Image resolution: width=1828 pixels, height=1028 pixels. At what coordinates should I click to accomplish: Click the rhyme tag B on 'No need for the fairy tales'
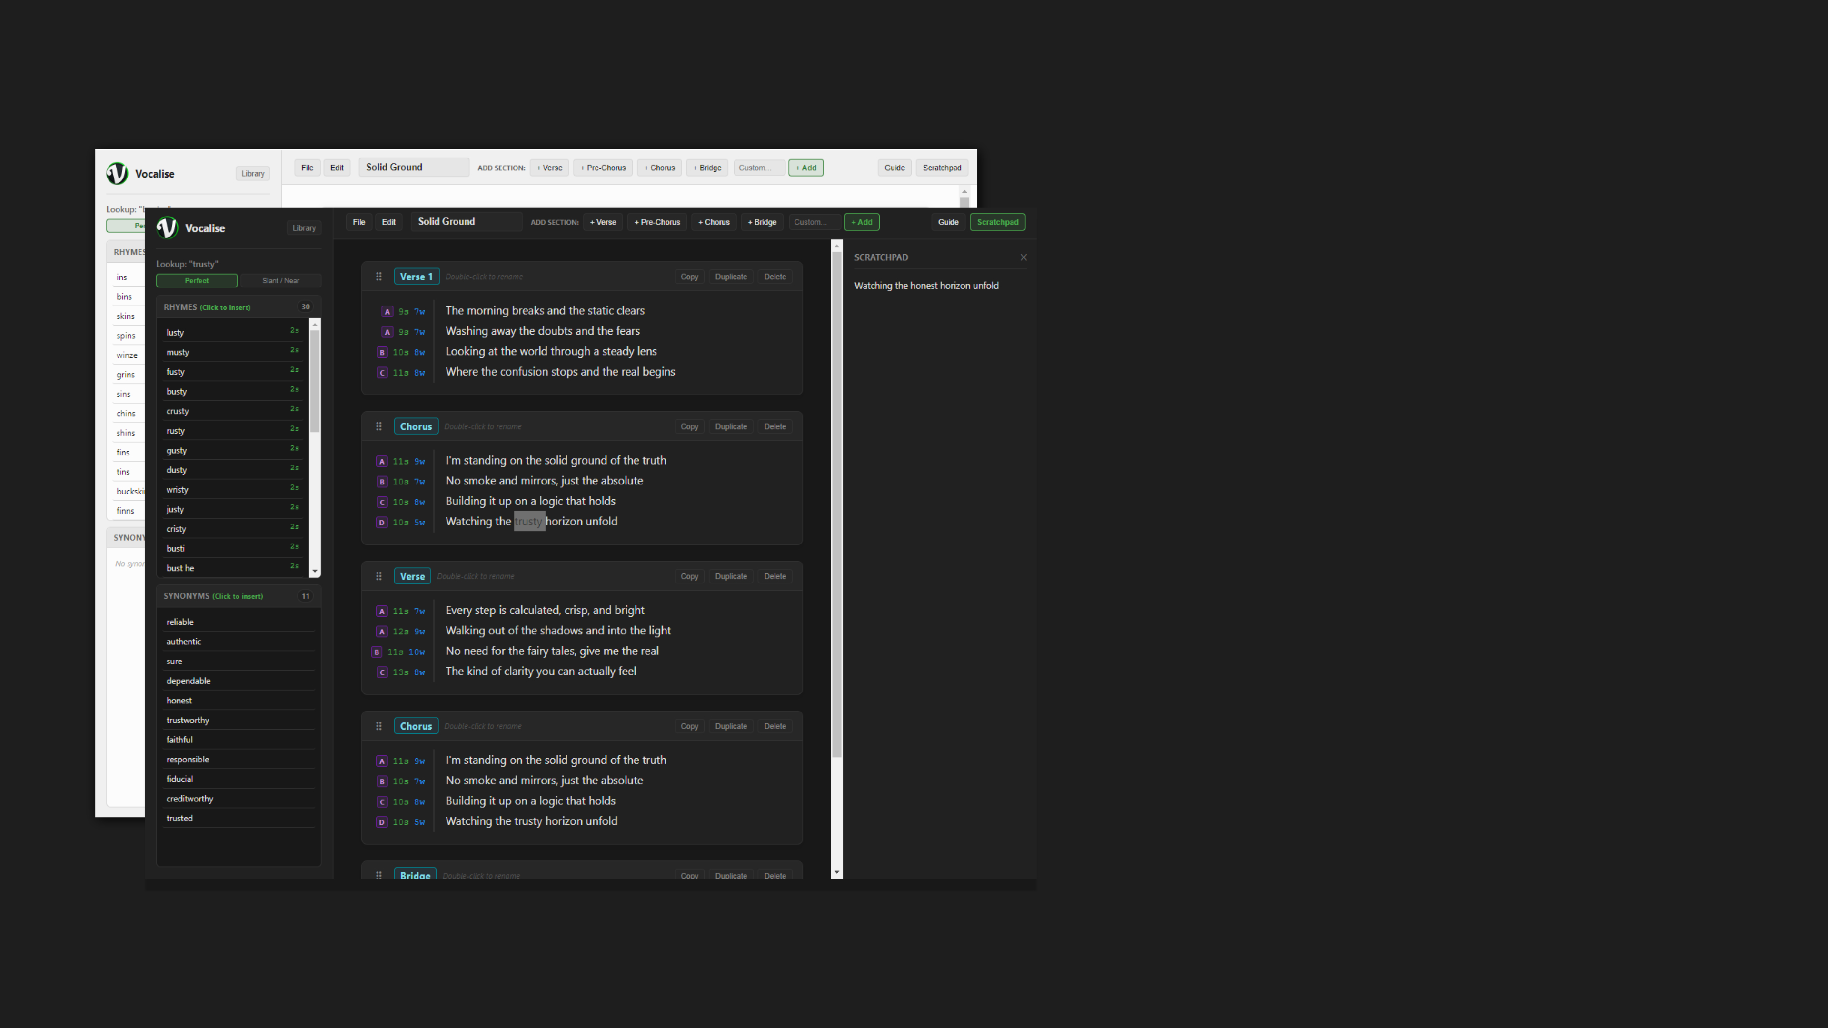[x=376, y=652]
